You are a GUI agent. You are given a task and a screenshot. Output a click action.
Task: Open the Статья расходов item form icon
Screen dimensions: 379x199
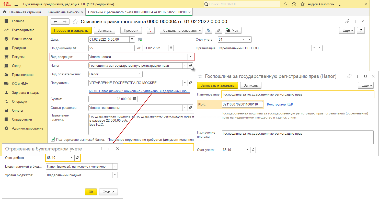coord(190,108)
